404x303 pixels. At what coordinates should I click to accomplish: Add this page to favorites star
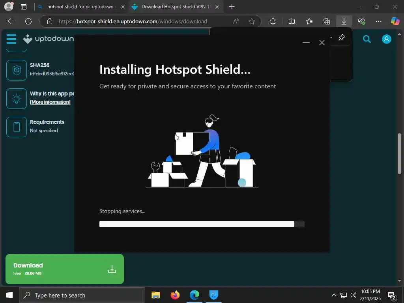[x=252, y=21]
